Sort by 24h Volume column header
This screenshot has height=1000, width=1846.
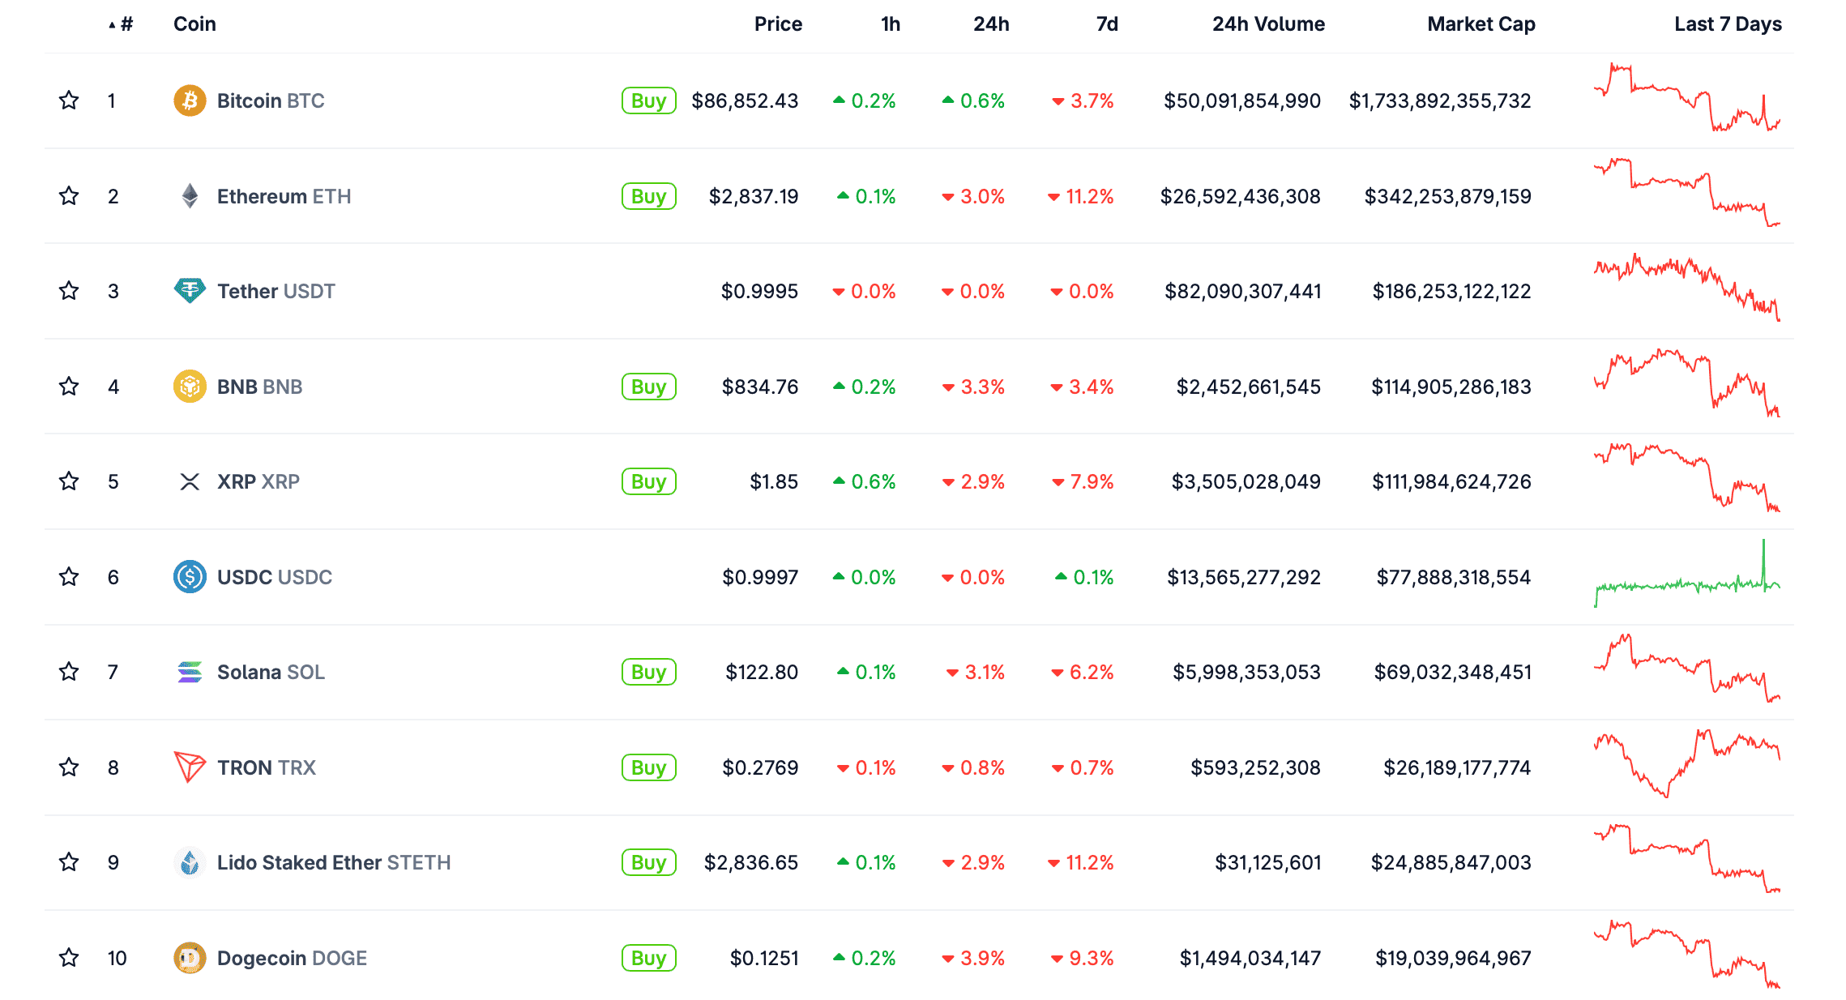pos(1268,24)
